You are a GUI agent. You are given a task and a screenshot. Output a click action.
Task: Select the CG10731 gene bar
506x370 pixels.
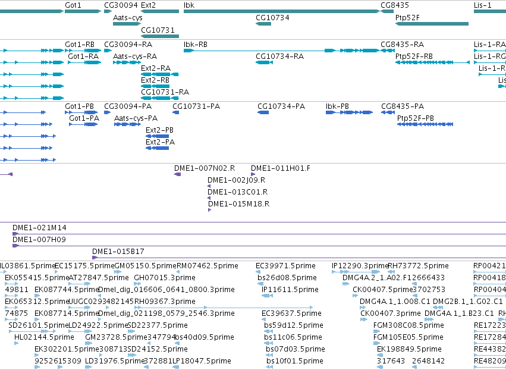coord(160,36)
